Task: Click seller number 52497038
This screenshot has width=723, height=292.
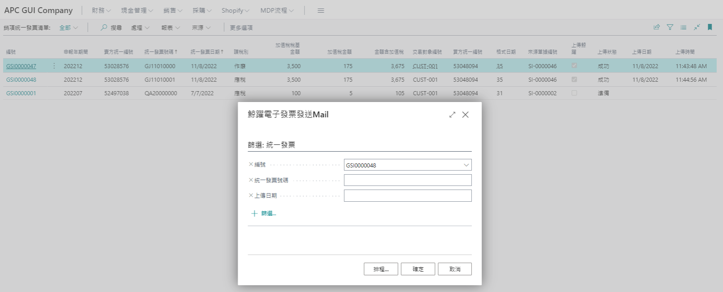Action: 117,93
